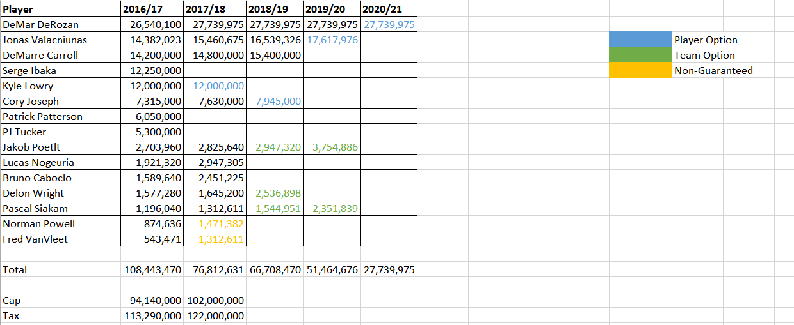794x325 pixels.
Task: Click the 'Player Option' legend label
Action: [x=706, y=40]
